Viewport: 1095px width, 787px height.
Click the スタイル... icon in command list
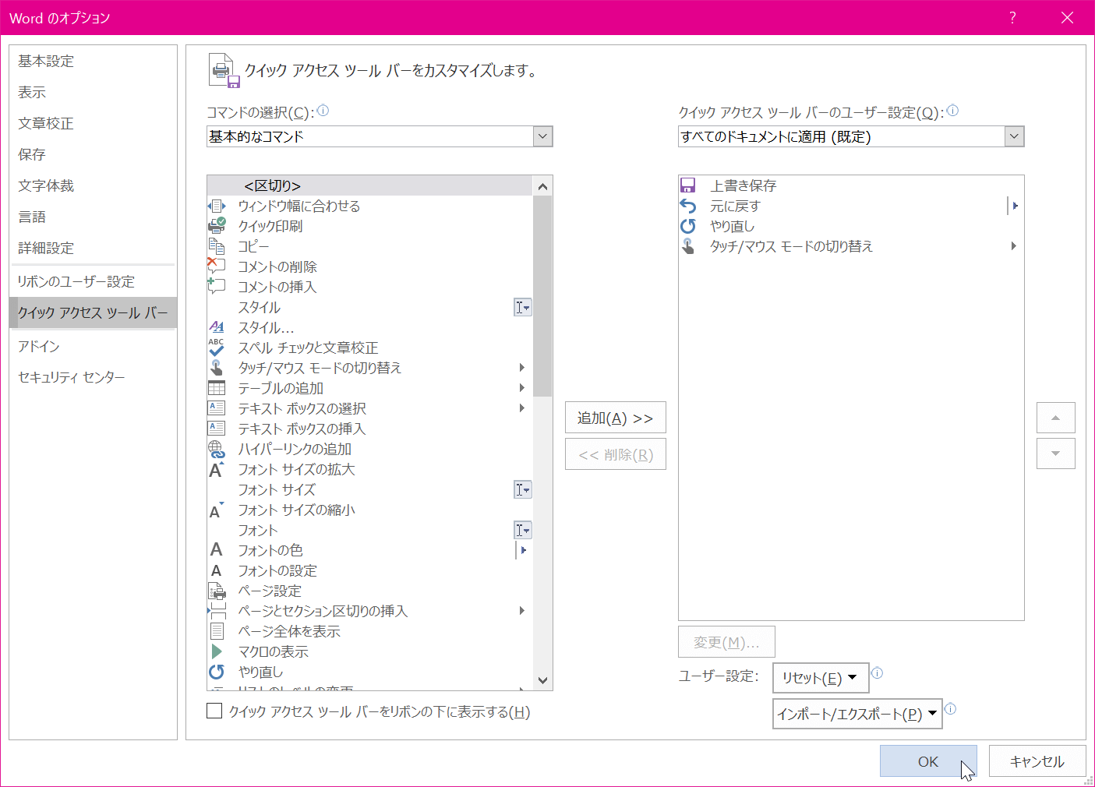tap(217, 327)
